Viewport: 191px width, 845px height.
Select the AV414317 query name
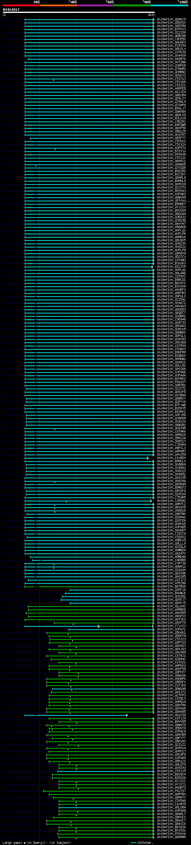click(x=11, y=10)
